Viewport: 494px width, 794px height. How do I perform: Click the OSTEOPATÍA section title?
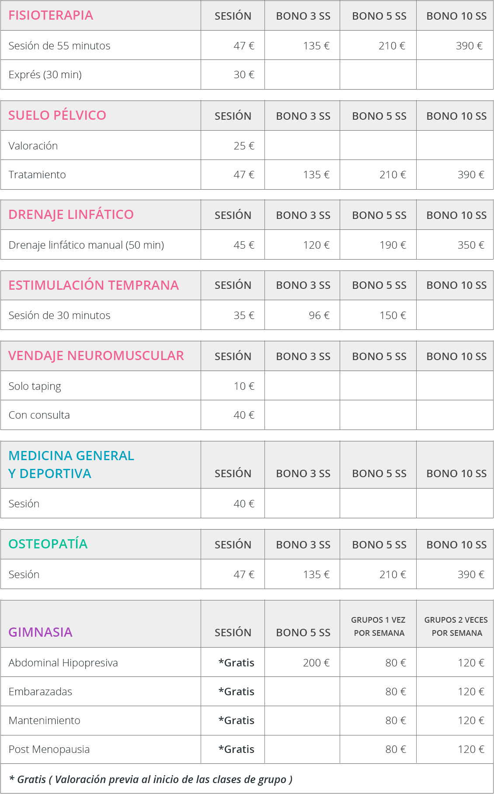pyautogui.click(x=48, y=544)
